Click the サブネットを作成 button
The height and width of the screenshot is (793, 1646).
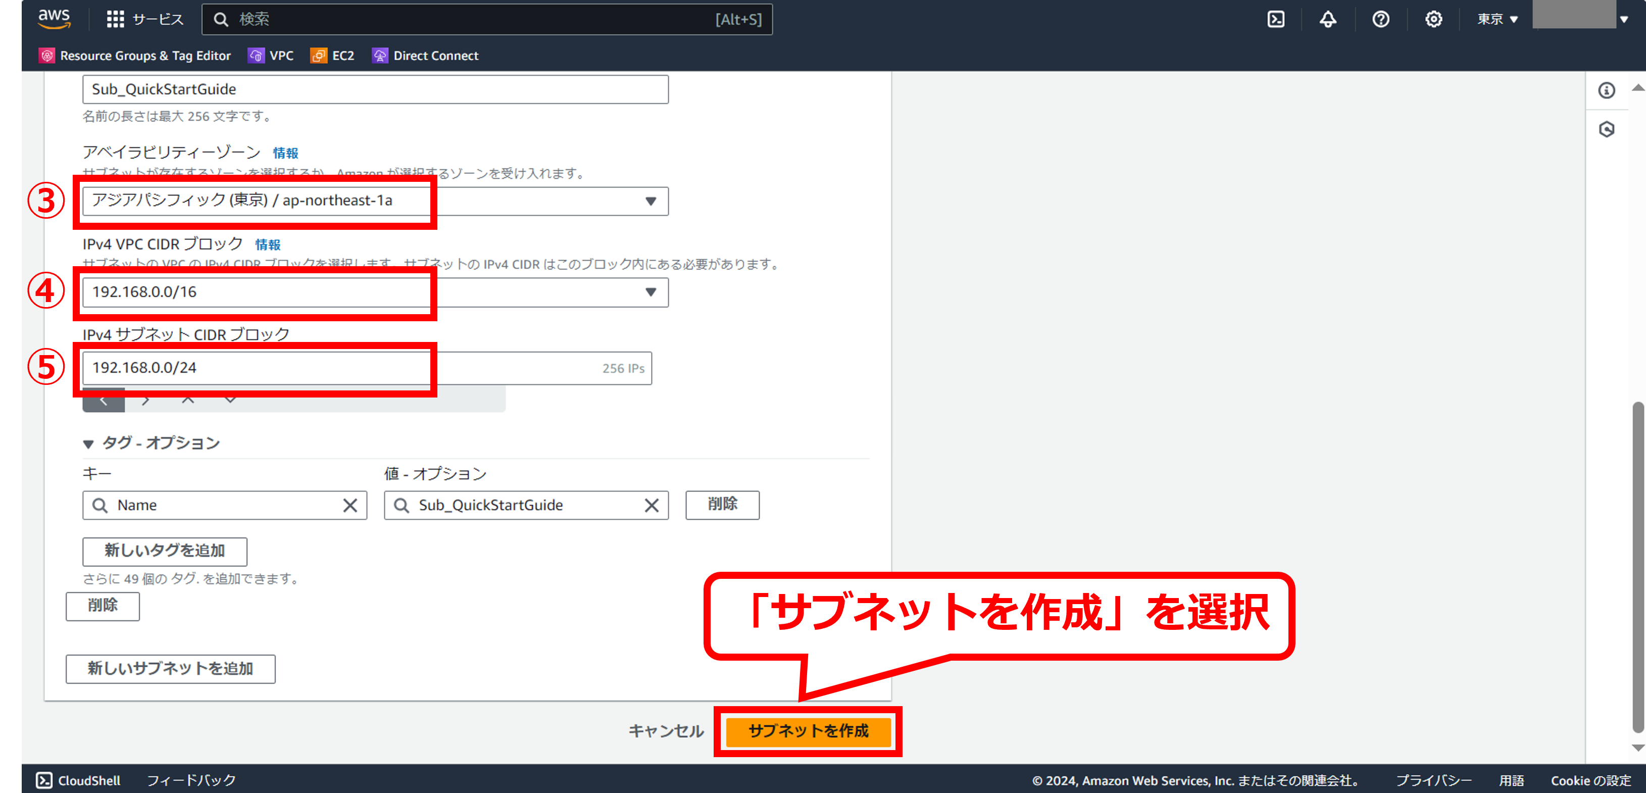point(808,731)
